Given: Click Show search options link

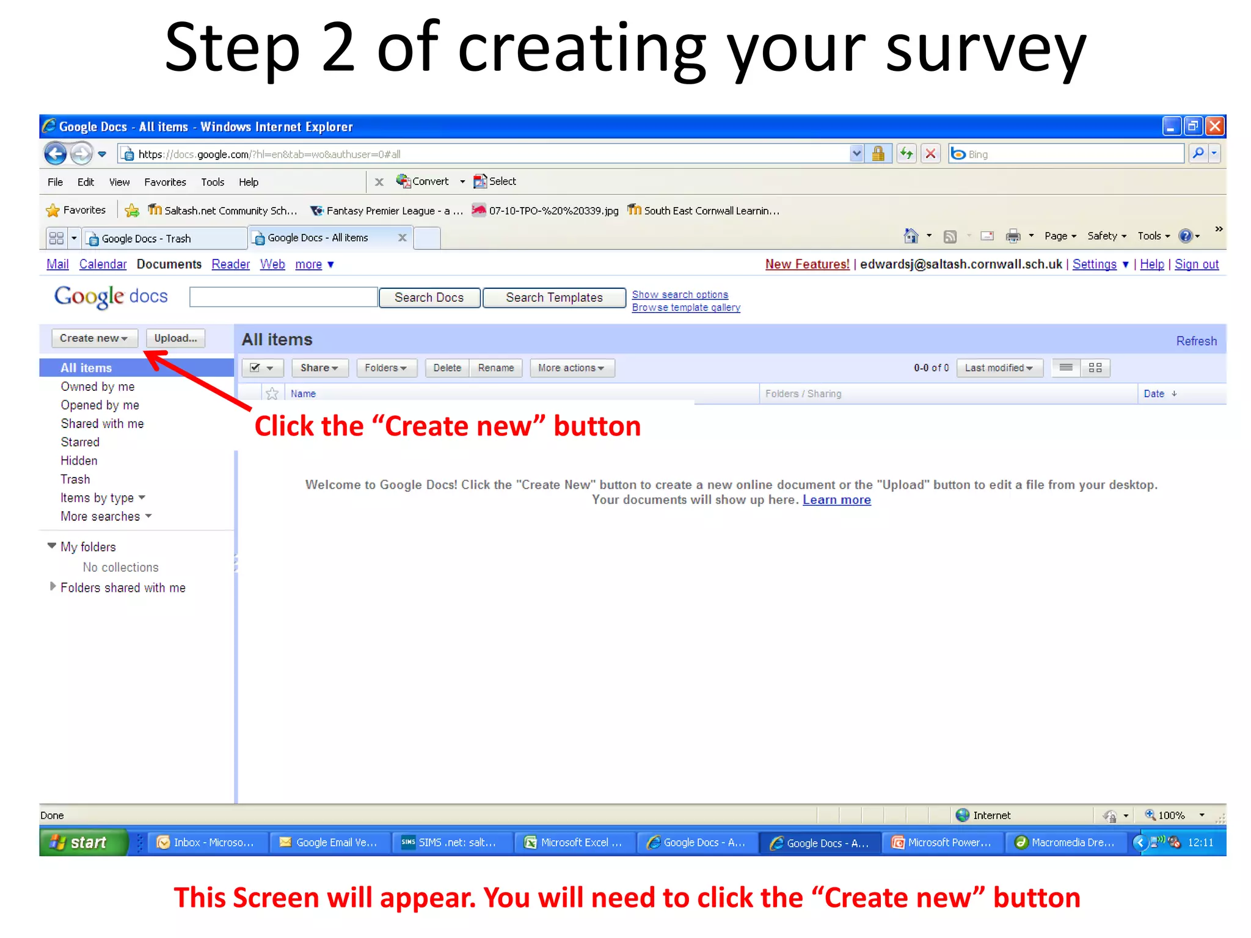Looking at the screenshot, I should click(680, 294).
